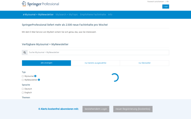Enable the Deutsch language filter

(23, 89)
